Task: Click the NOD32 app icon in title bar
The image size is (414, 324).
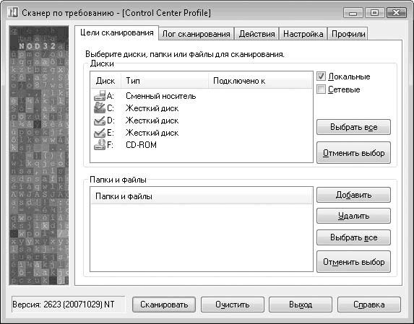Action: point(13,12)
